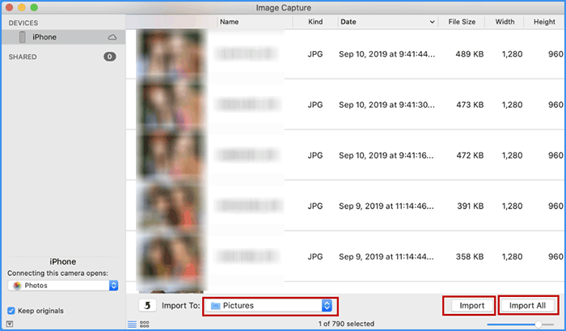Click the 1,280 width value in 391 KB row
Screen dimensions: 566x331
coord(512,206)
